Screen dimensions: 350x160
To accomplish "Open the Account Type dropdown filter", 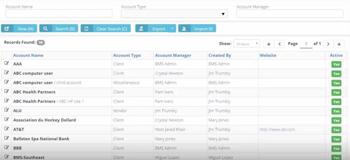I will 174,14.
